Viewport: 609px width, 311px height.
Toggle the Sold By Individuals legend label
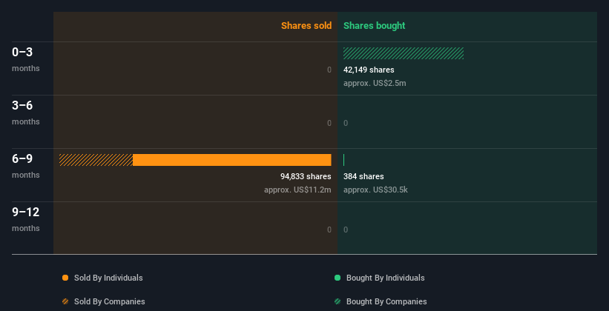coord(108,278)
